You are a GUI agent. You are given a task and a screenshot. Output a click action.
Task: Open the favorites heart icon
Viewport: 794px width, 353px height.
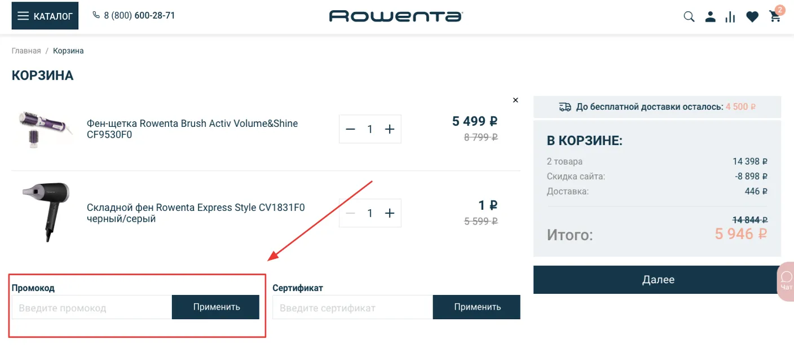752,17
